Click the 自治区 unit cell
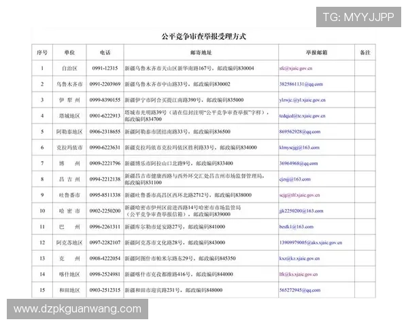Screen dimensions: 408x326 [x=69, y=69]
